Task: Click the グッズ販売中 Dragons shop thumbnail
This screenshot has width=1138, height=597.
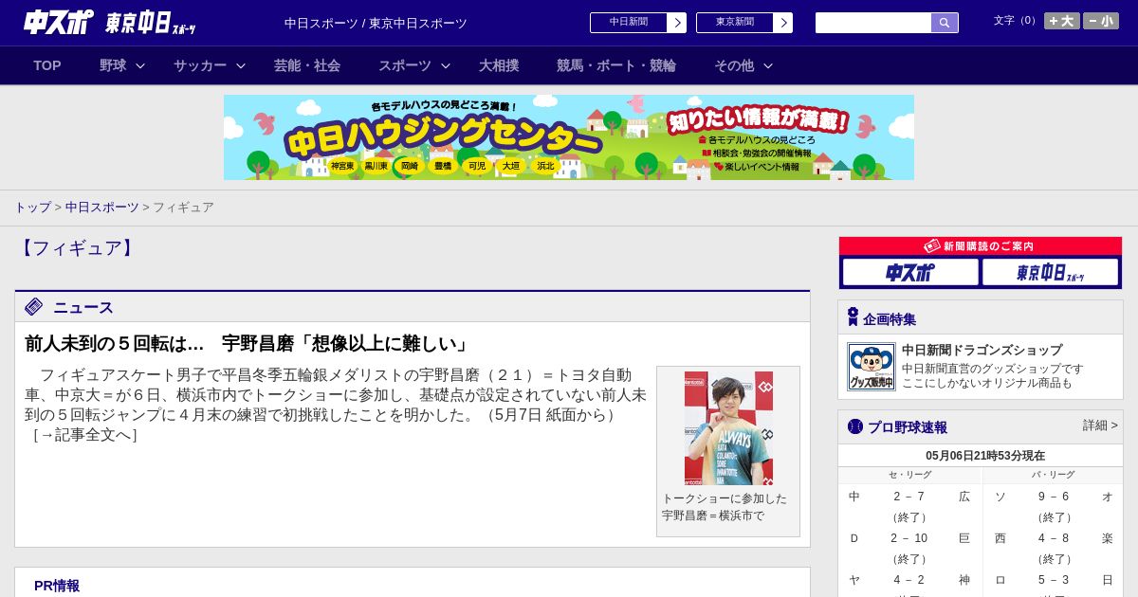Action: tap(872, 367)
